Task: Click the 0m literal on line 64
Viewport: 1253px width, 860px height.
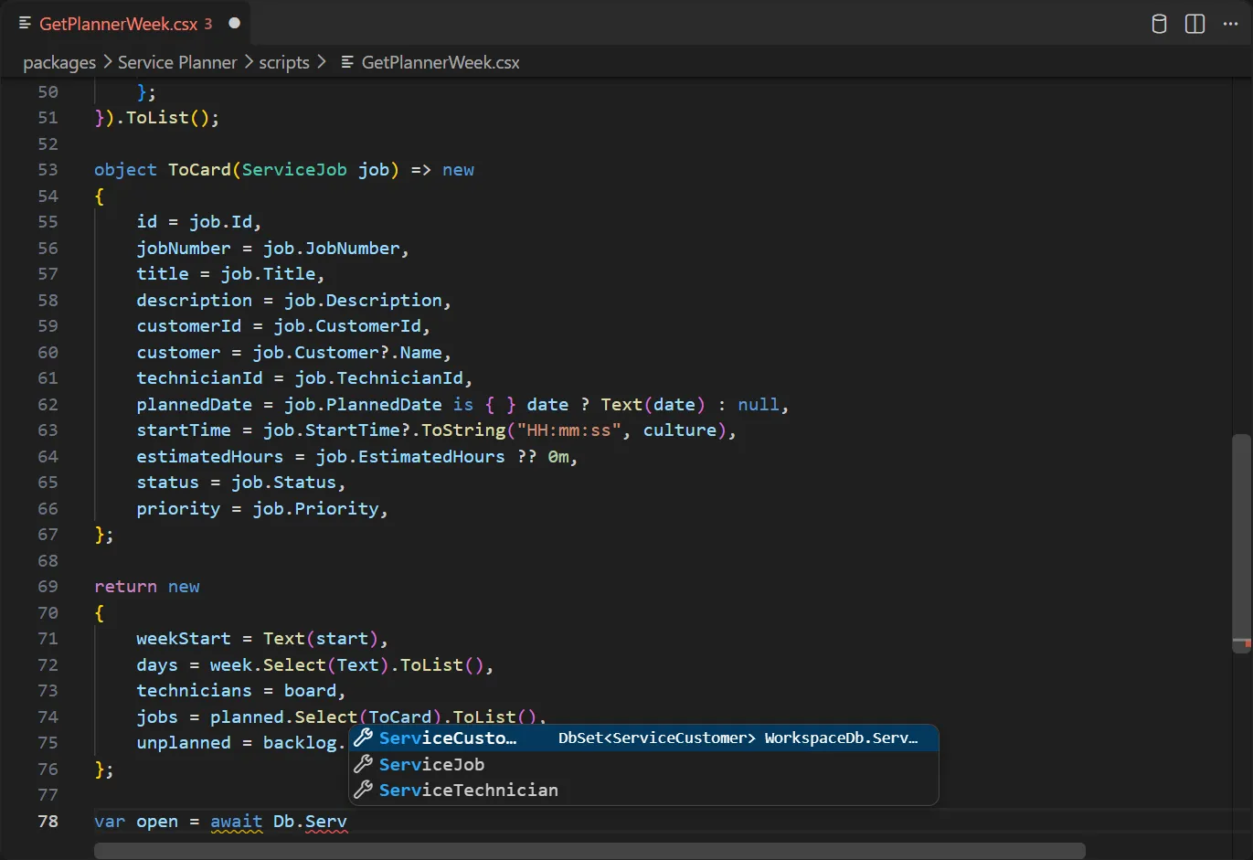Action: click(x=557, y=457)
